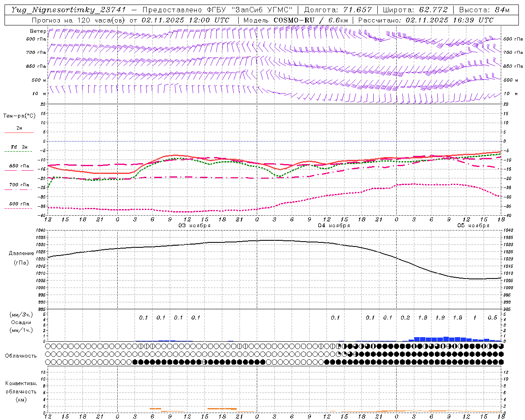Click the Ветер panel label
This screenshot has width=525, height=420.
(38, 31)
